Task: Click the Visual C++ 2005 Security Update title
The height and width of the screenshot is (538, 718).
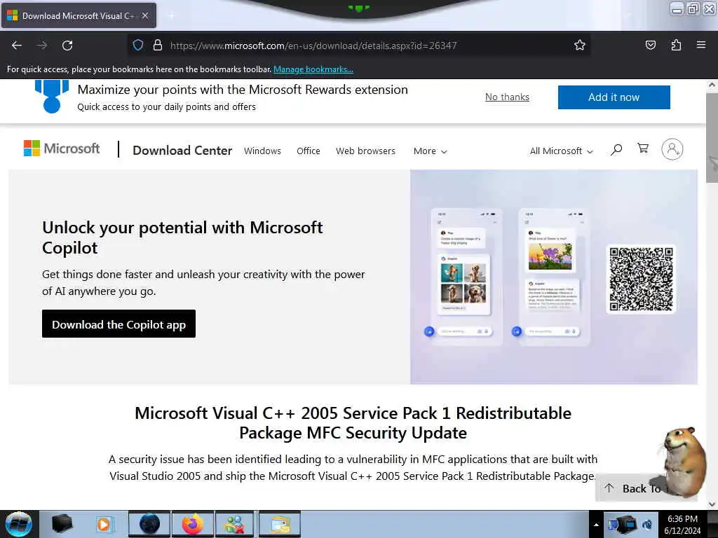Action: tap(353, 422)
